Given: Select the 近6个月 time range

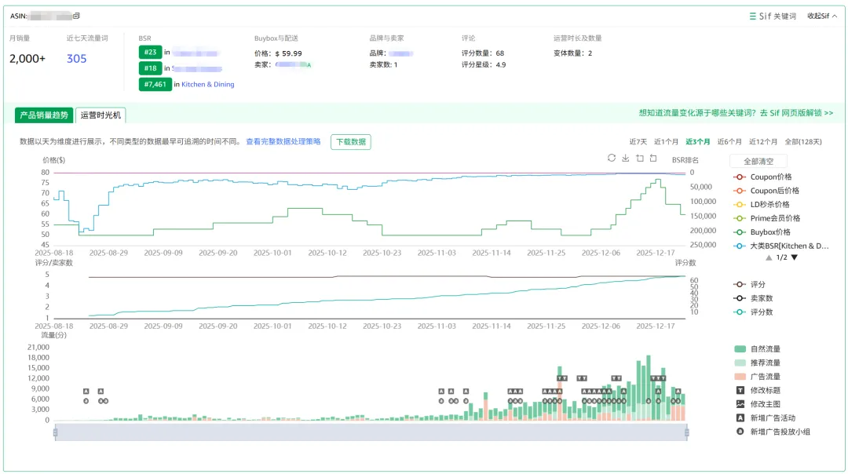Looking at the screenshot, I should coord(729,142).
